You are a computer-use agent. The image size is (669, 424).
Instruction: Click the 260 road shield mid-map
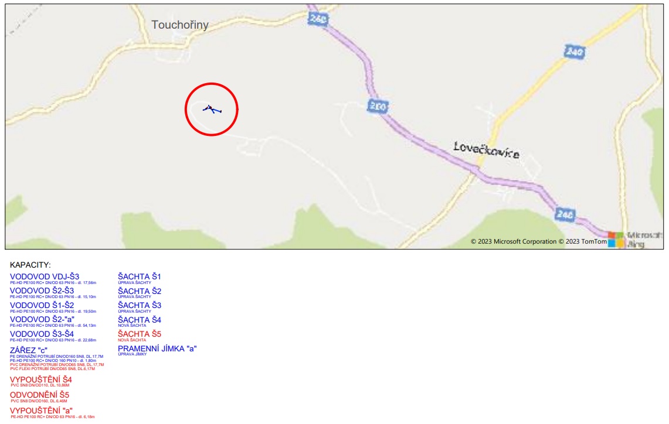378,106
